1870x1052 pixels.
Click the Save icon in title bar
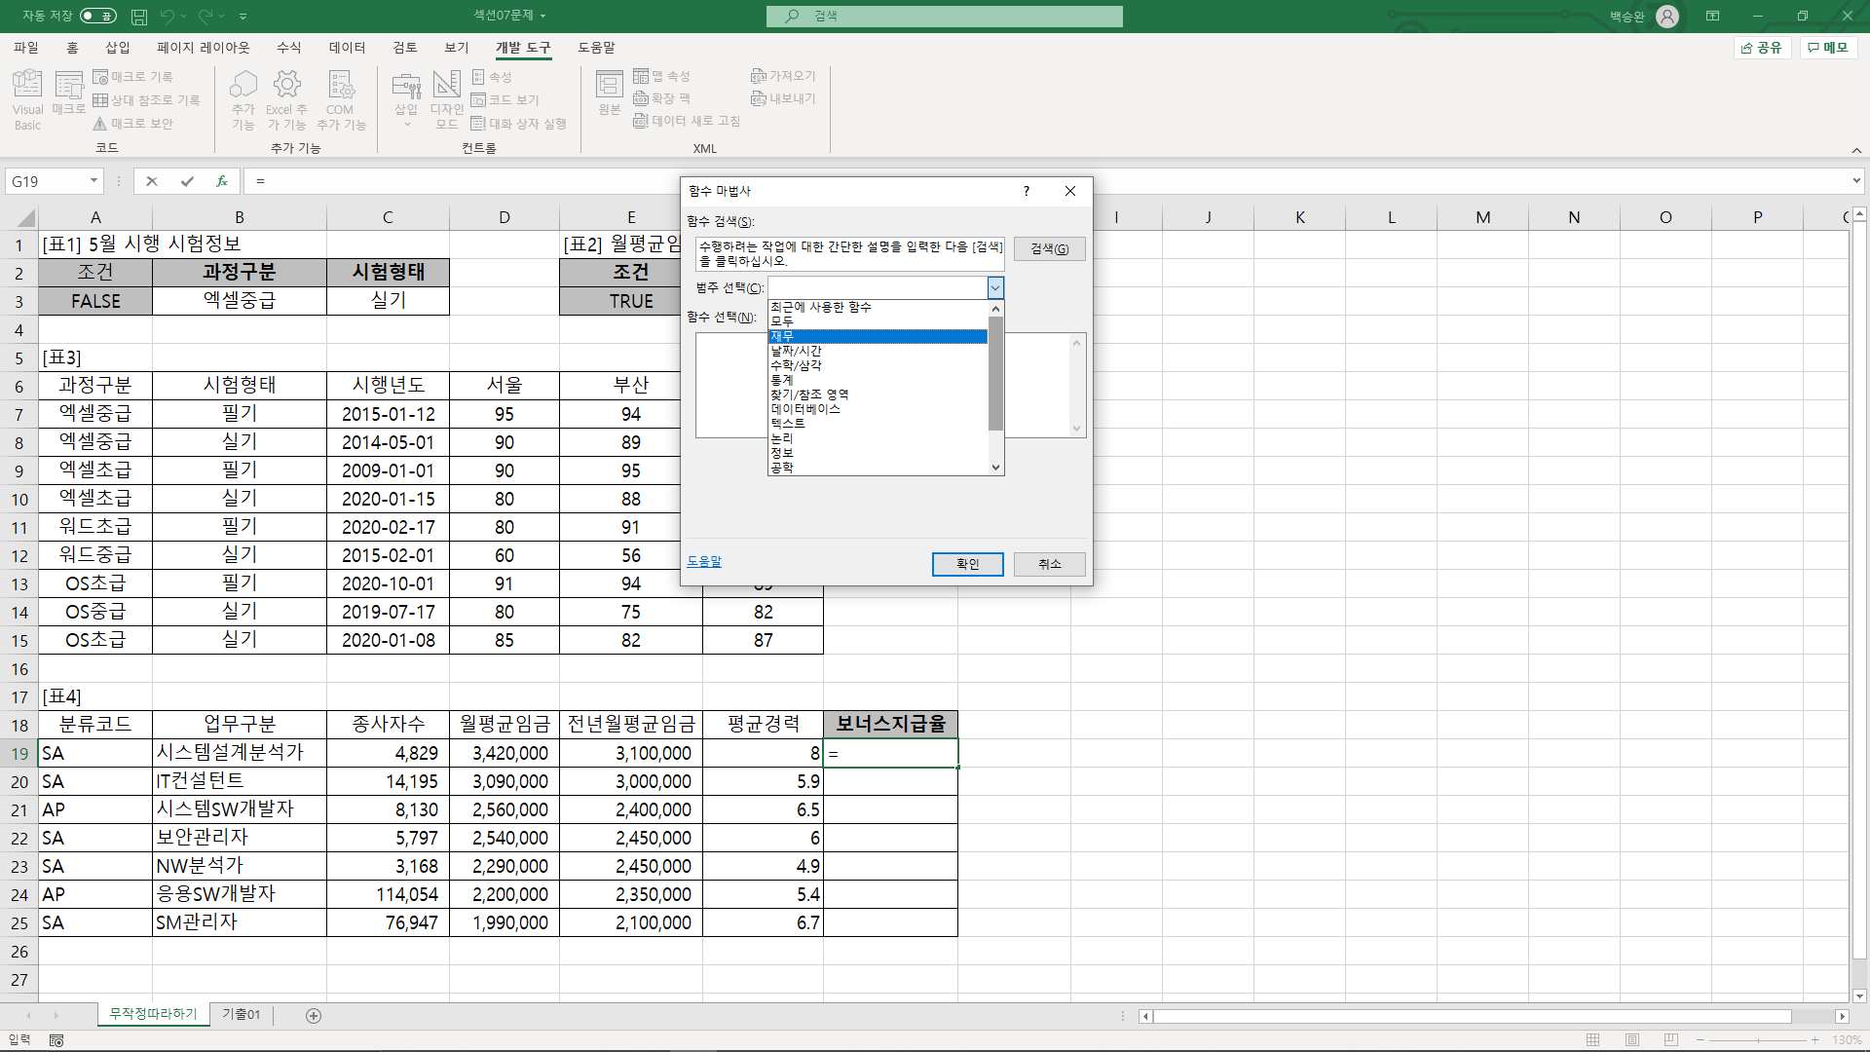point(139,17)
